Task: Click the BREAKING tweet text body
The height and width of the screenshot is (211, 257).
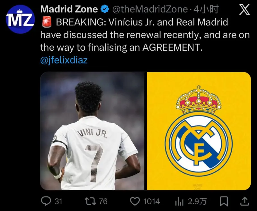Action: pos(145,35)
